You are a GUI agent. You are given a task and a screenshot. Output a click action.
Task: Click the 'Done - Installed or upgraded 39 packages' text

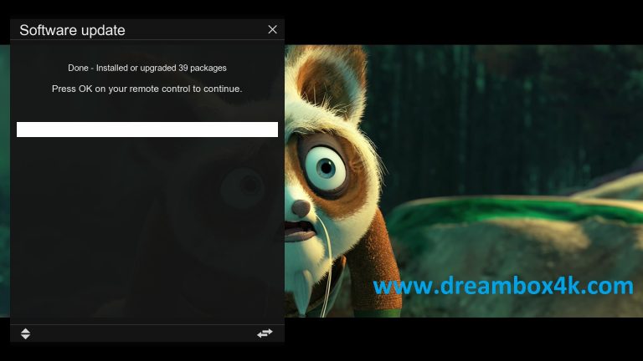click(x=147, y=68)
